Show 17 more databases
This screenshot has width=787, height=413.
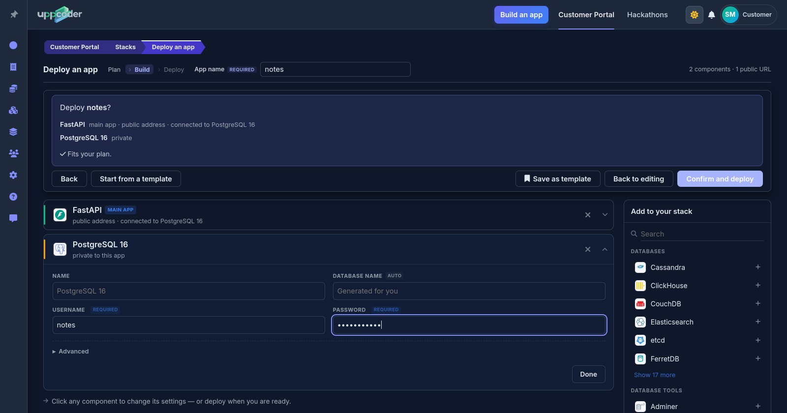(x=655, y=375)
